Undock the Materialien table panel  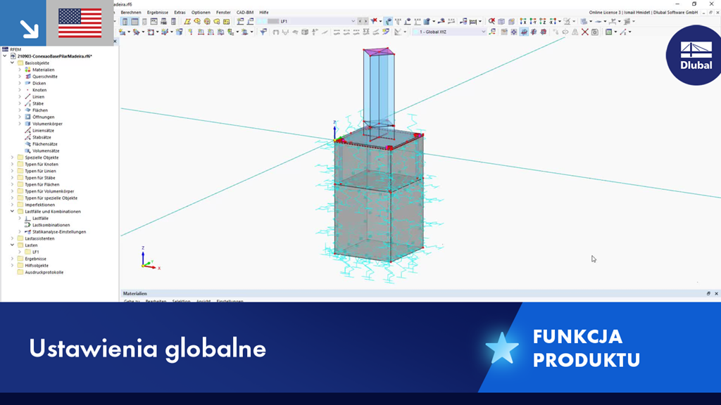click(708, 293)
